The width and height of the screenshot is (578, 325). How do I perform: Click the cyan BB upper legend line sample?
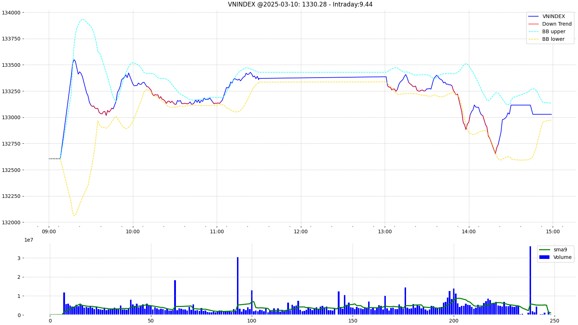(534, 32)
